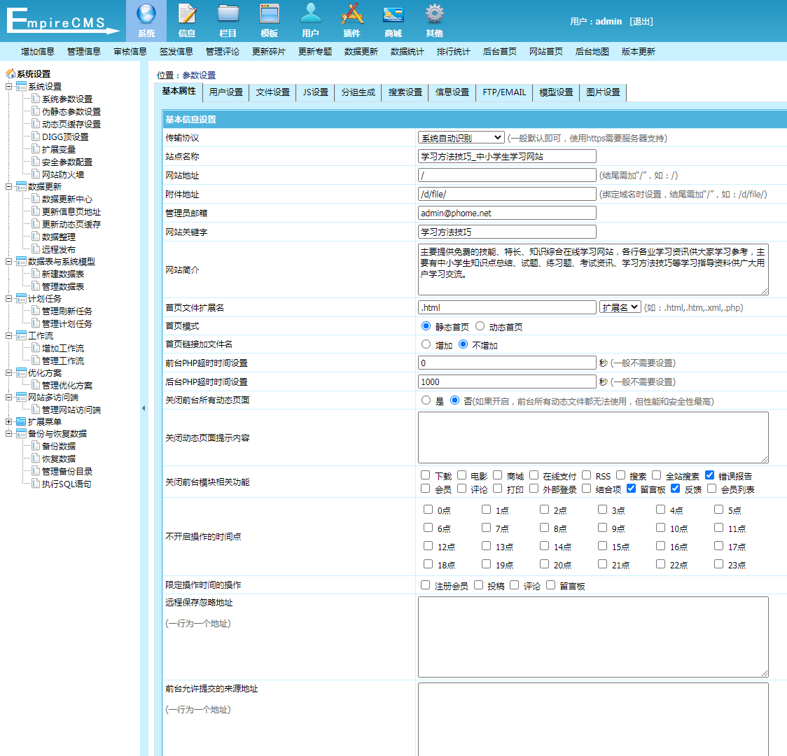Click the page icon of 系统参数设置

35,98
